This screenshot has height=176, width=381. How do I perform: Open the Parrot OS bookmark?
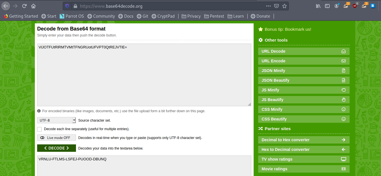(x=72, y=16)
